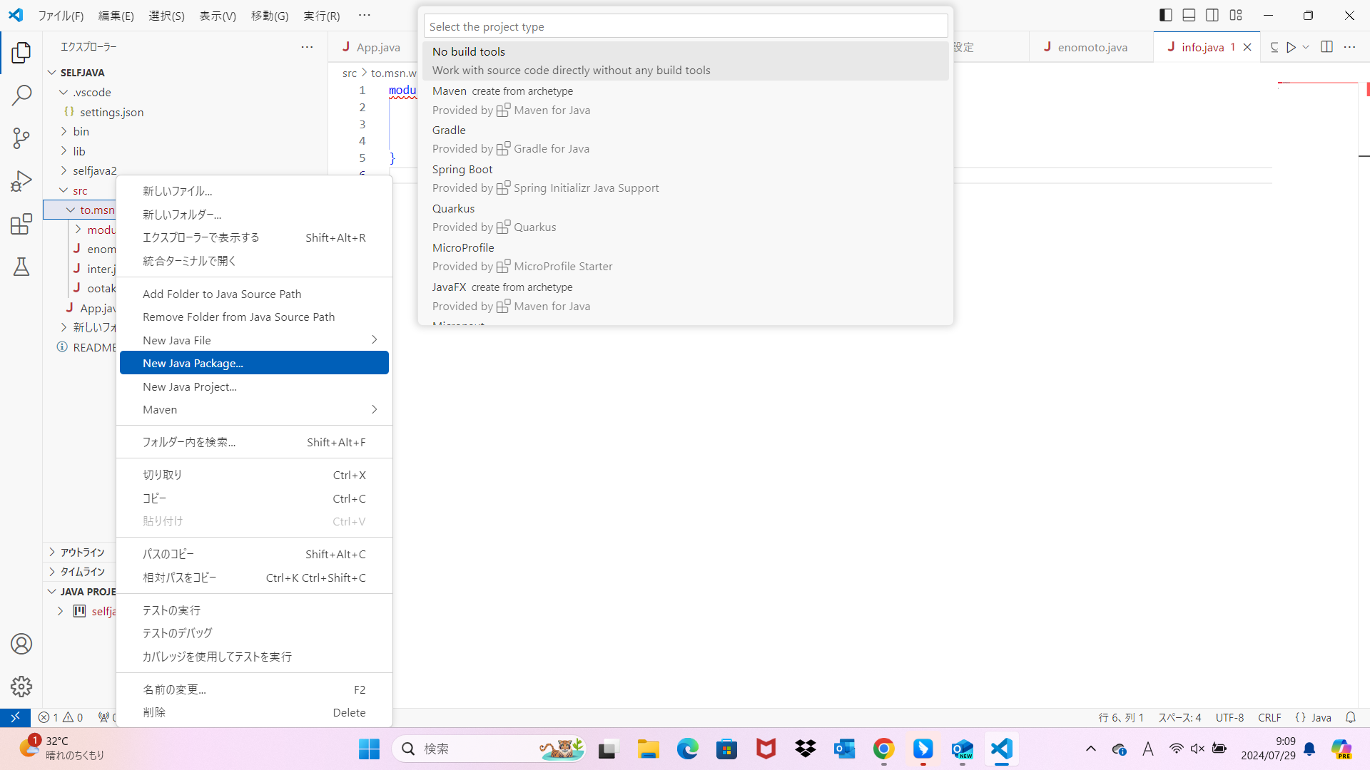Click the remote window indicator in status bar
This screenshot has height=770, width=1370.
tap(15, 717)
